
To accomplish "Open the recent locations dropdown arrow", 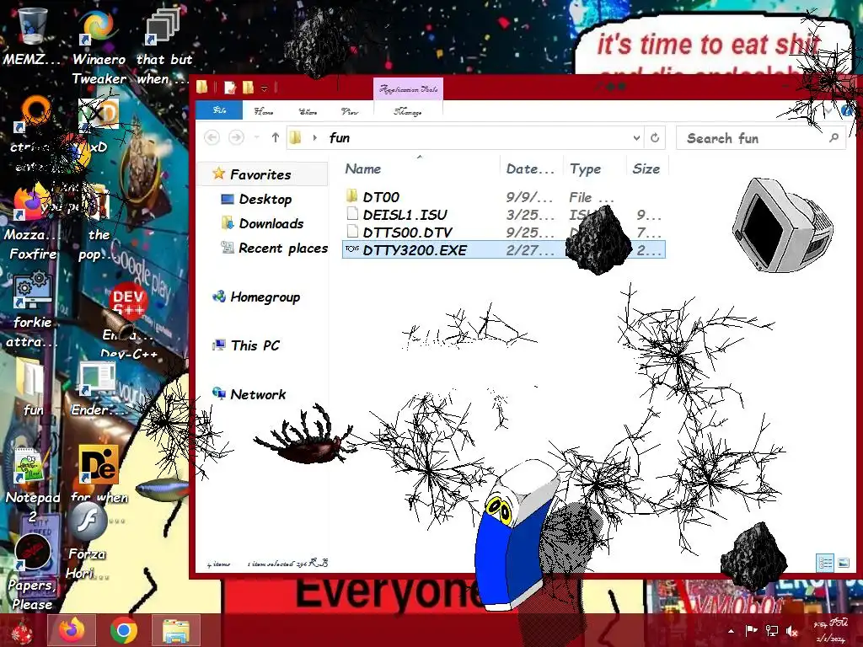I will pyautogui.click(x=256, y=137).
